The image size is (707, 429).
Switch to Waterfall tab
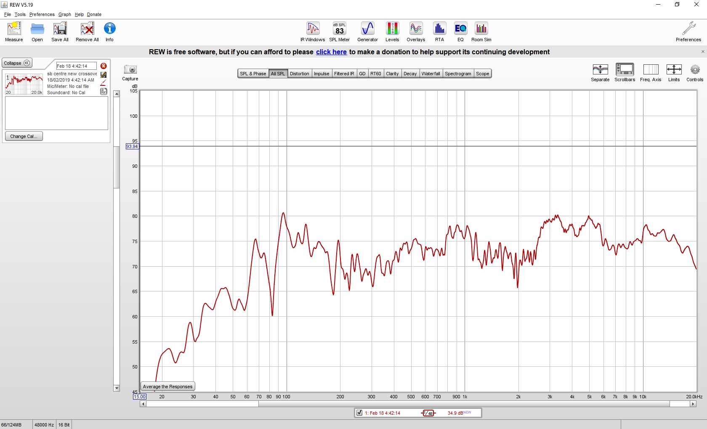click(x=431, y=74)
